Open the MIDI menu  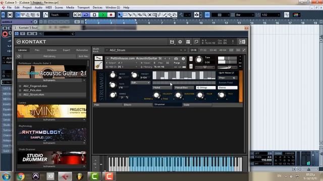(48, 8)
